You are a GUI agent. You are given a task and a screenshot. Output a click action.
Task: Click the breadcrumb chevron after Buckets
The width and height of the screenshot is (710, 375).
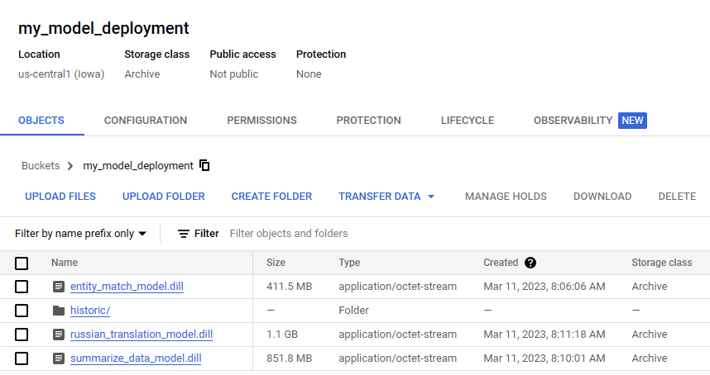click(x=71, y=166)
